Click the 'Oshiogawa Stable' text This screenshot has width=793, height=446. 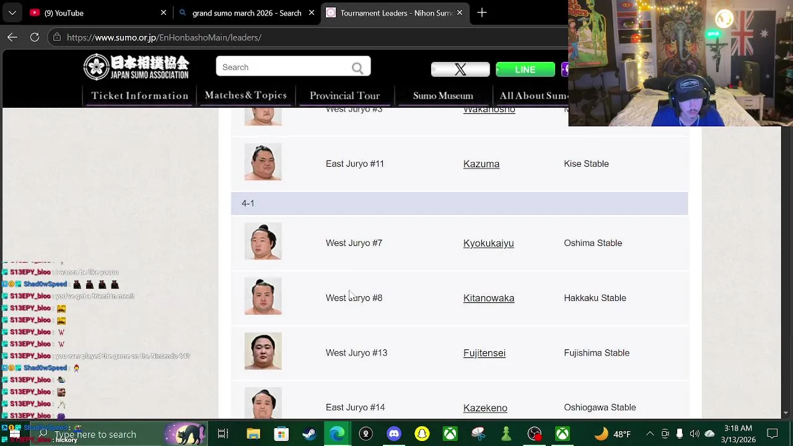coord(600,407)
